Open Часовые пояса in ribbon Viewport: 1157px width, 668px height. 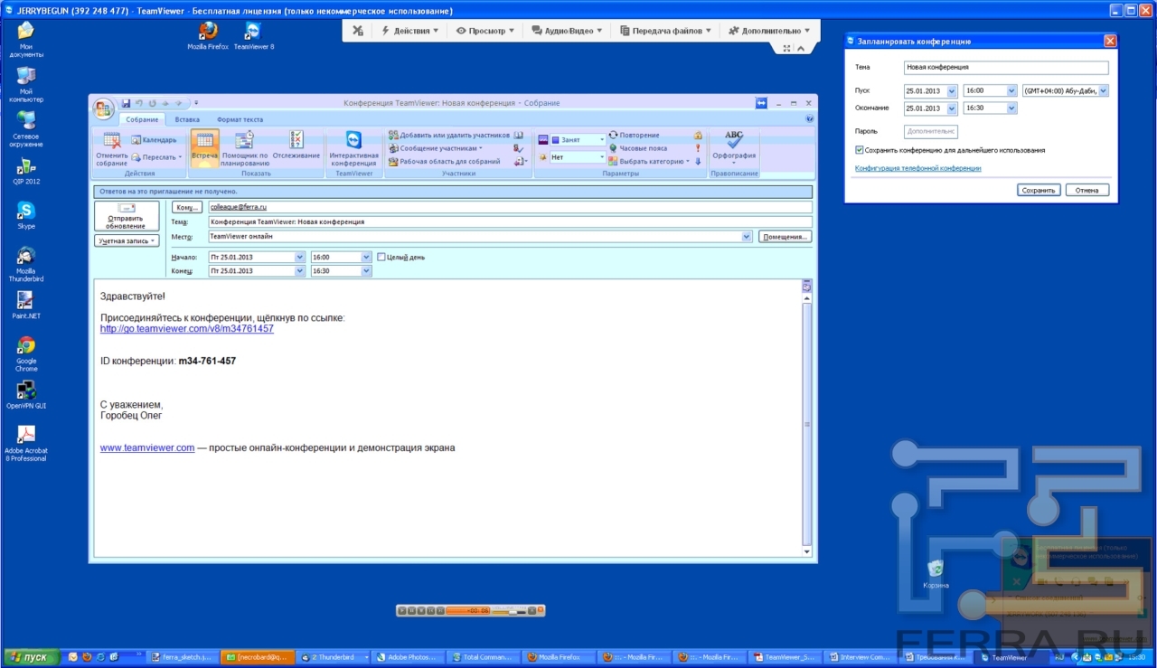pyautogui.click(x=637, y=148)
